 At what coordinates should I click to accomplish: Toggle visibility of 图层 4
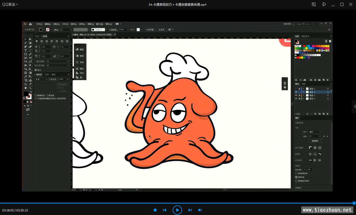point(296,92)
